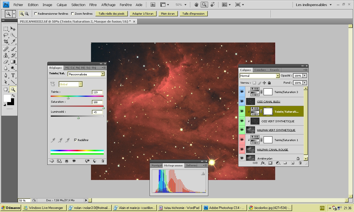Select the Type tool
The height and width of the screenshot is (212, 354).
click(13, 76)
